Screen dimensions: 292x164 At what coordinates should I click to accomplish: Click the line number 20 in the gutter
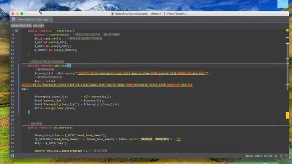pyautogui.click(x=12, y=81)
